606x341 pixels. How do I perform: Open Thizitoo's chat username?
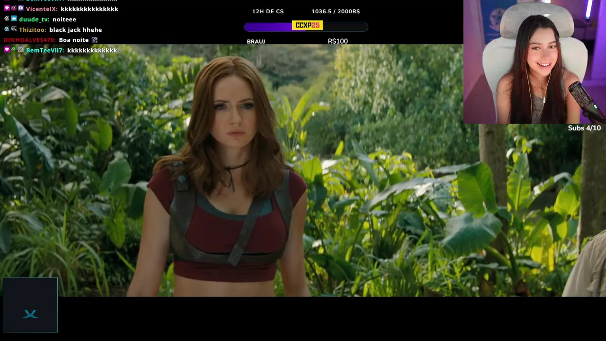[x=32, y=30]
